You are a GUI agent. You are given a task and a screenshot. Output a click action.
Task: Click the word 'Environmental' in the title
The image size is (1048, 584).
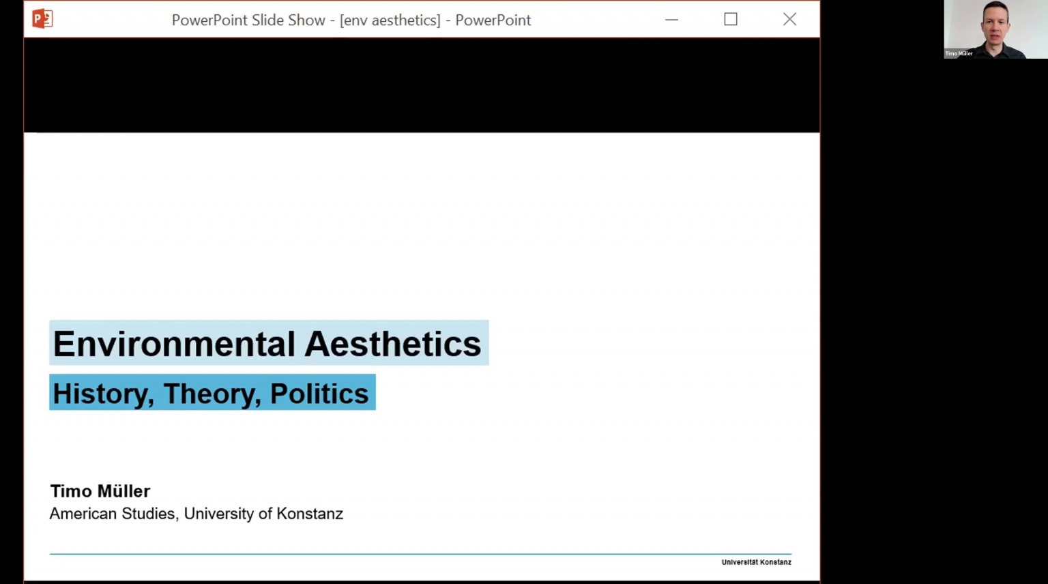174,344
